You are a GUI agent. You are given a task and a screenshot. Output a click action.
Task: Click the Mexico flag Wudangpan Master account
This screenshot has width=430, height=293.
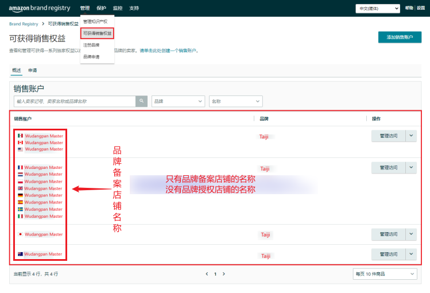tap(44, 136)
